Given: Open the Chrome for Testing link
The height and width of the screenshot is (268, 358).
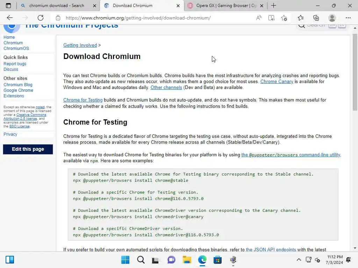Looking at the screenshot, I should [83, 100].
